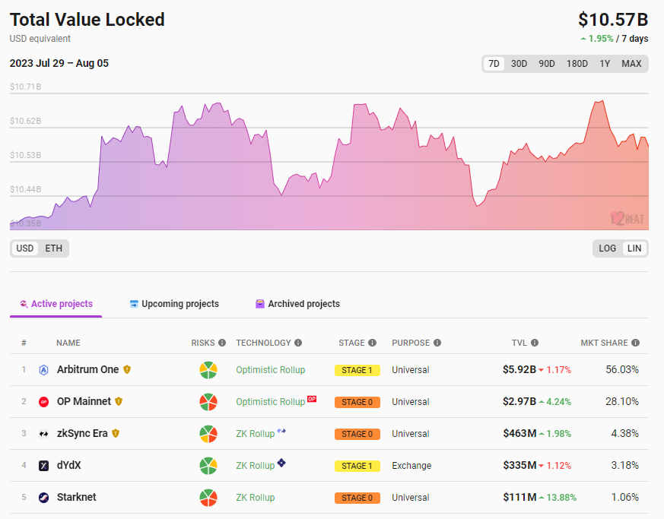Click the zkSync Era logo icon

(x=44, y=434)
